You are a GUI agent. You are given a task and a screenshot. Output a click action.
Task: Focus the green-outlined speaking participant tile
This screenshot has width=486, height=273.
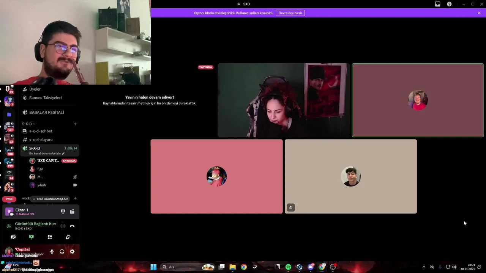pos(418,100)
